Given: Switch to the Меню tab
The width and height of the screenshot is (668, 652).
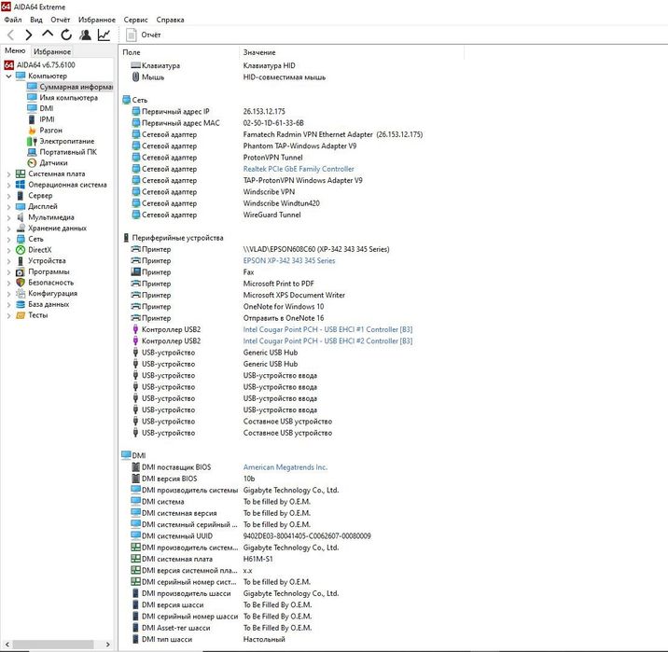Looking at the screenshot, I should click(x=15, y=50).
